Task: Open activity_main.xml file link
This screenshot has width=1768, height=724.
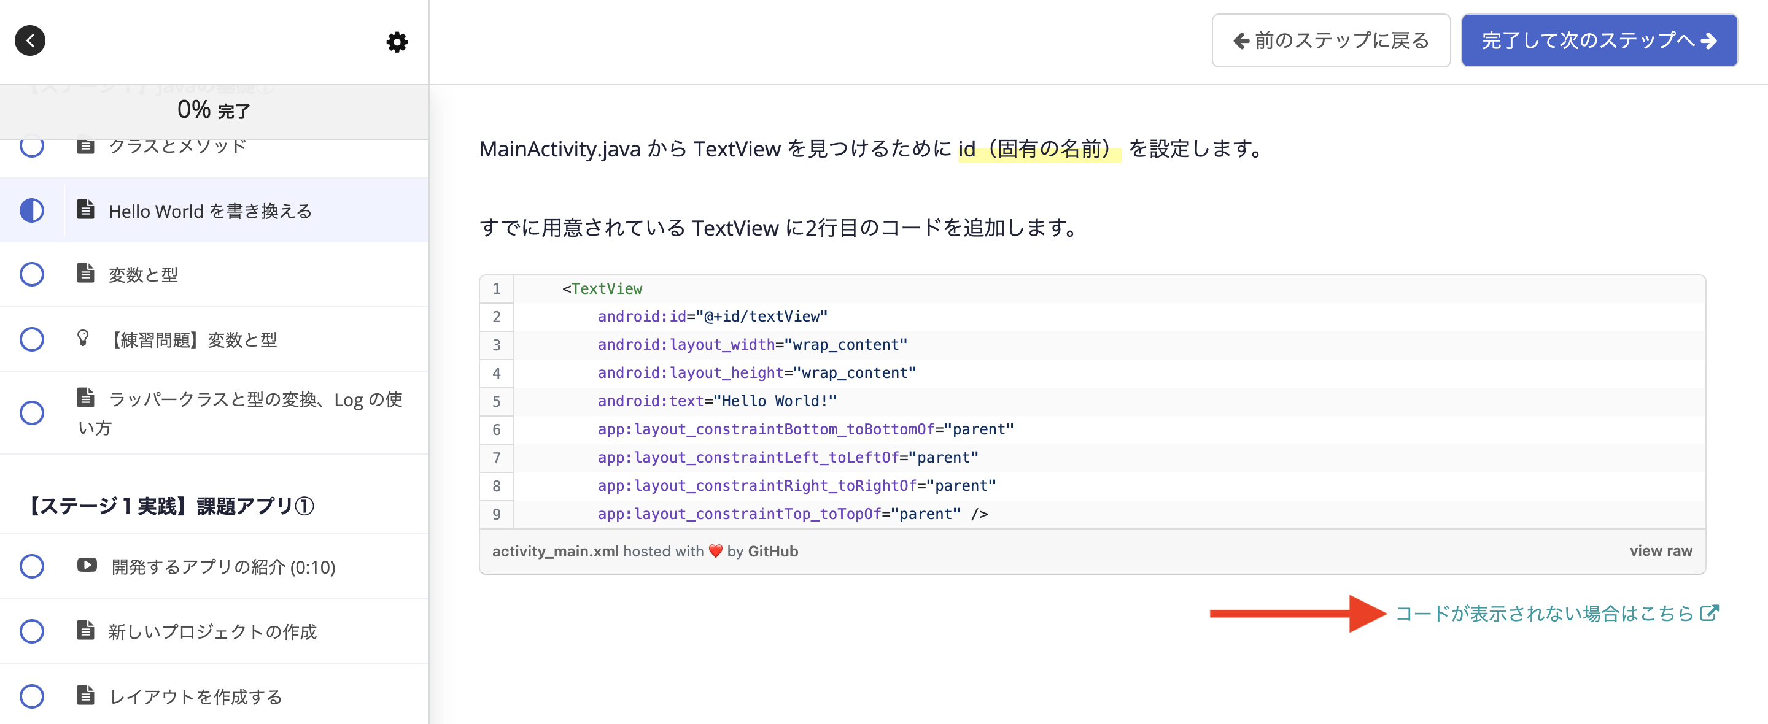Action: pos(555,551)
